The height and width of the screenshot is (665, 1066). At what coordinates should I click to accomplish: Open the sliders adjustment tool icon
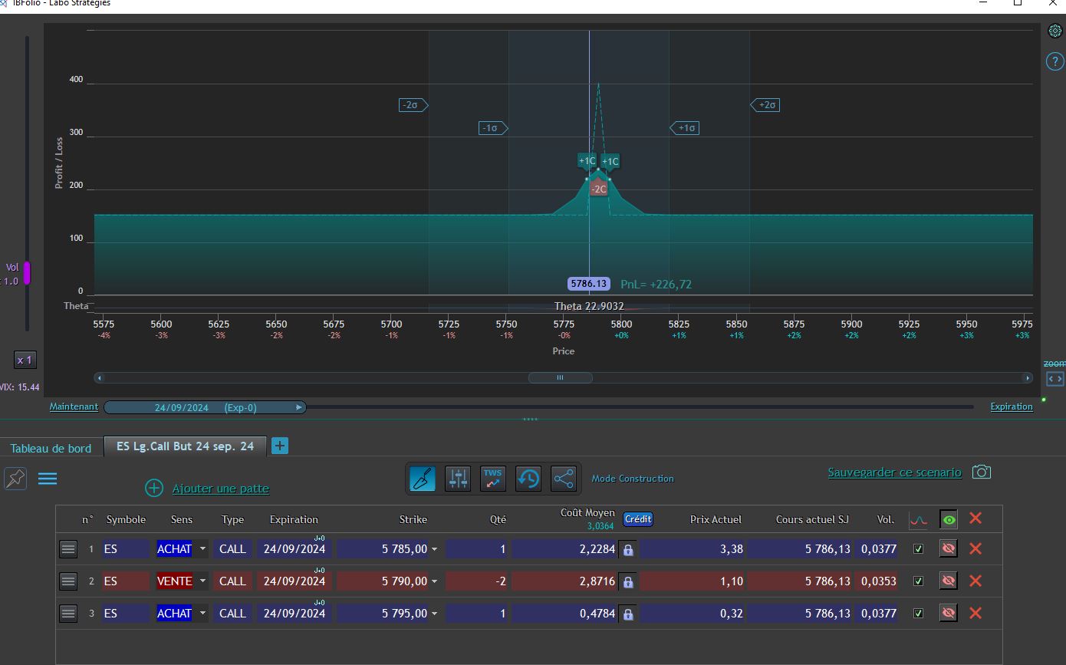tap(458, 479)
